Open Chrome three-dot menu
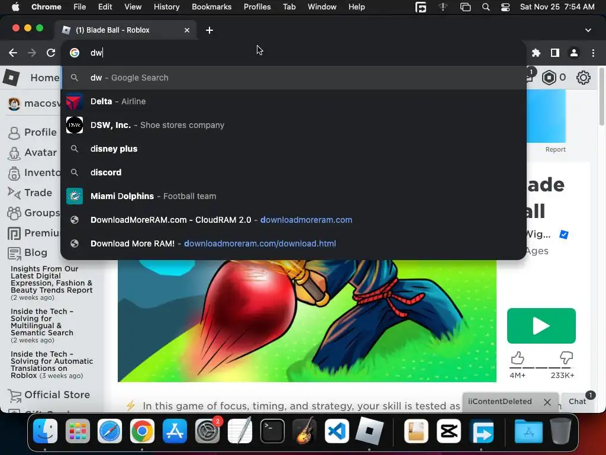The width and height of the screenshot is (606, 455). point(593,53)
